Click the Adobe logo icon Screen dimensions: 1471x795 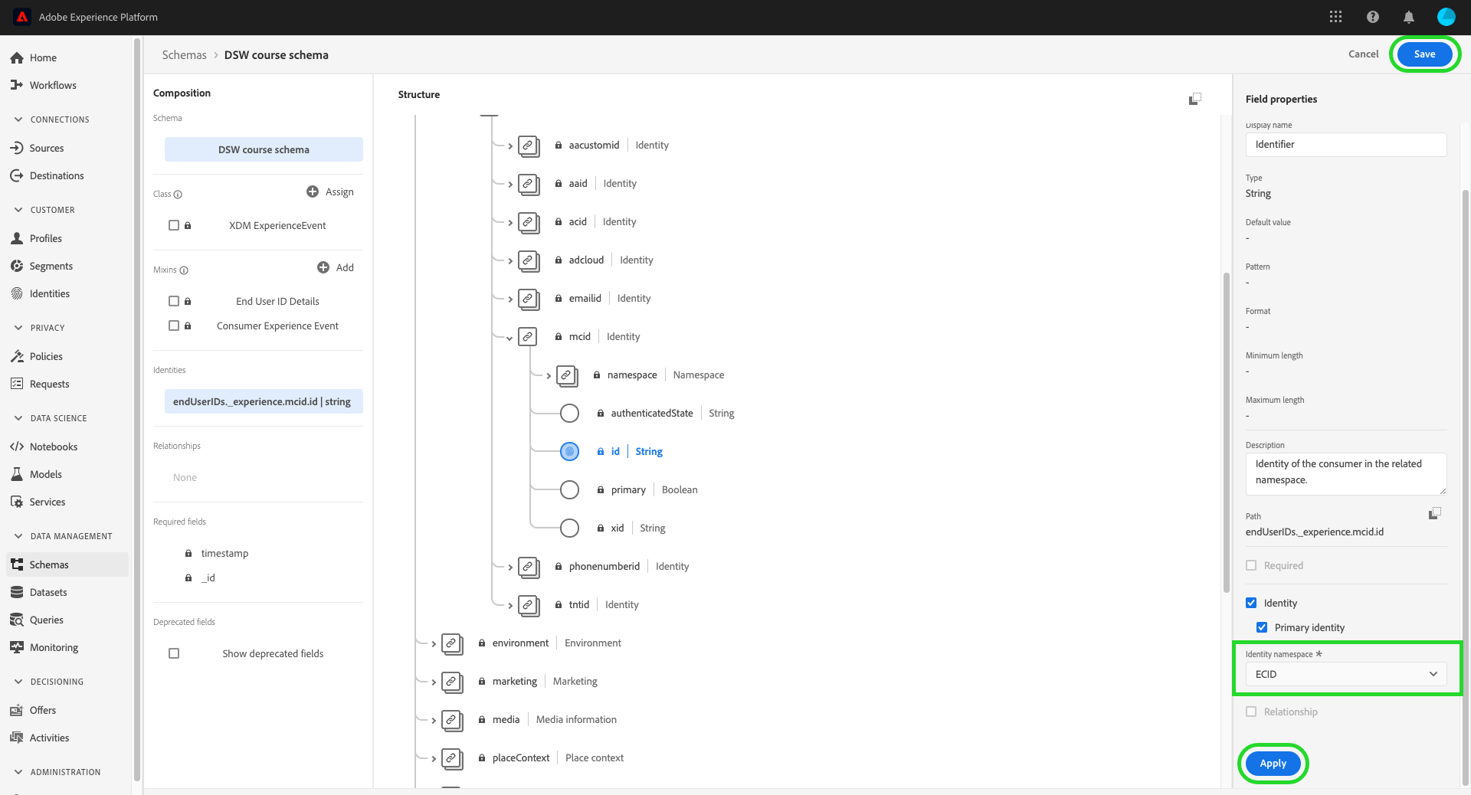tap(22, 17)
